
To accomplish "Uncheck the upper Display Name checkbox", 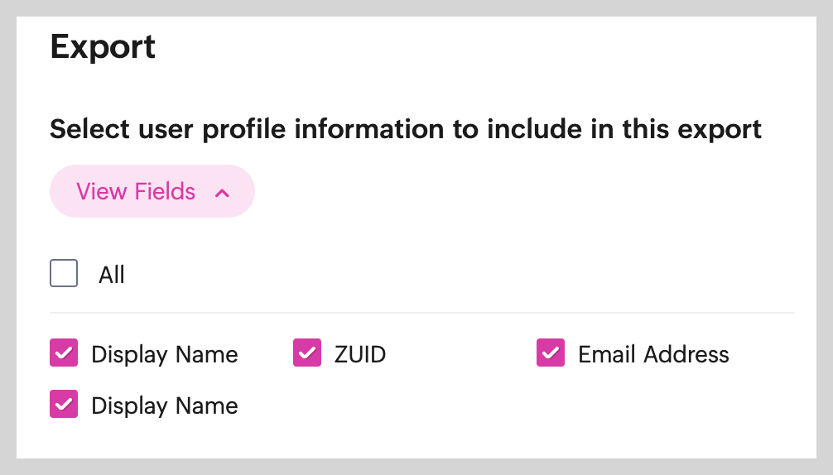I will [x=64, y=353].
